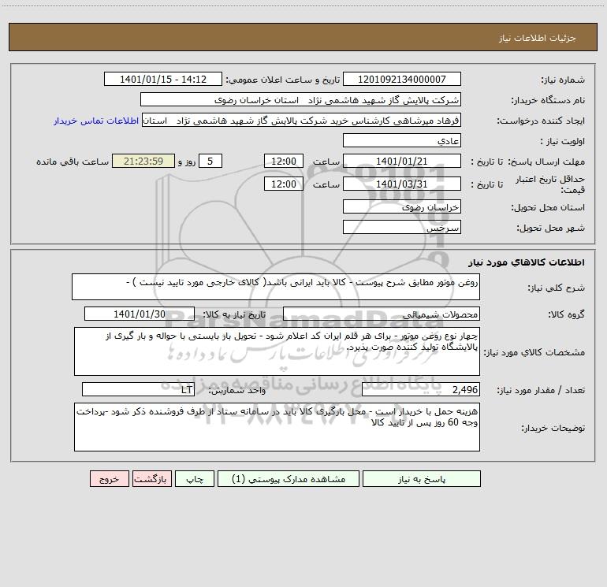Click the 'استان محل تحویل:' label
Image resolution: width=607 pixels, height=587 pixels.
(x=548, y=207)
